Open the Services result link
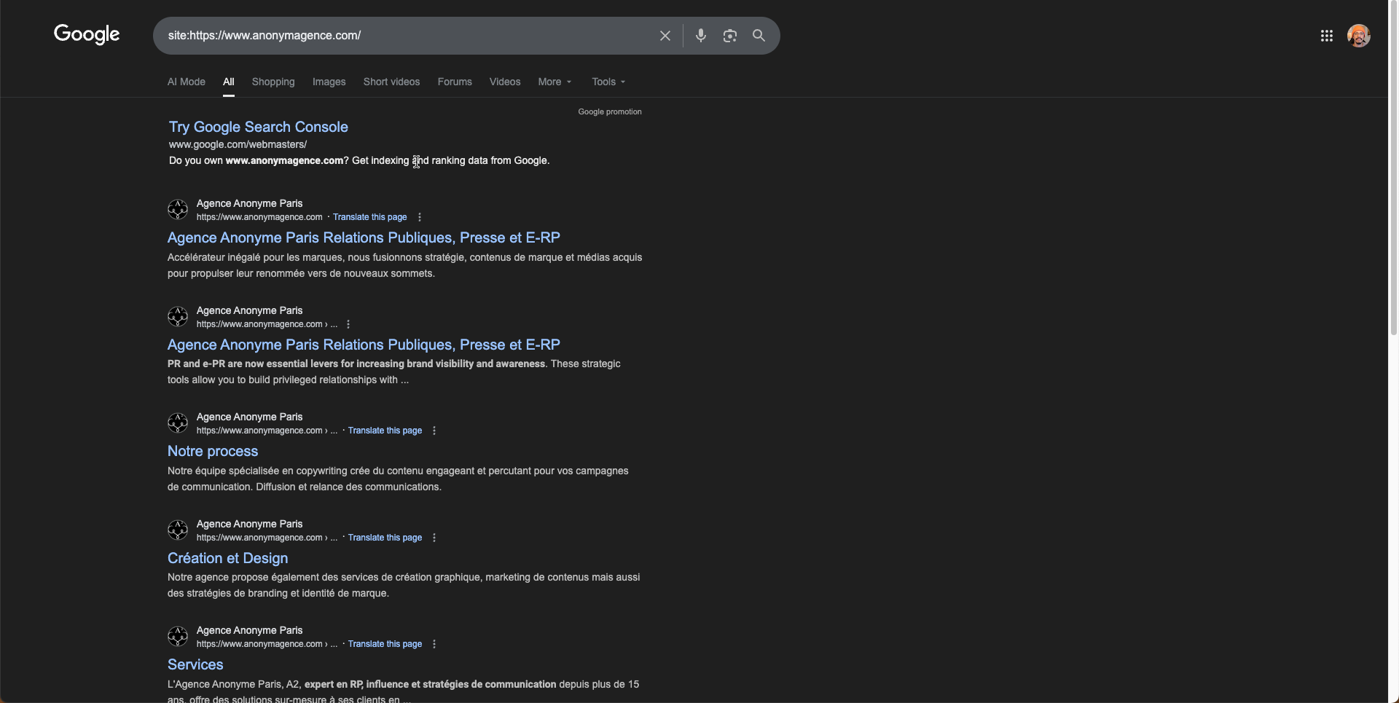1399x703 pixels. pos(195,664)
